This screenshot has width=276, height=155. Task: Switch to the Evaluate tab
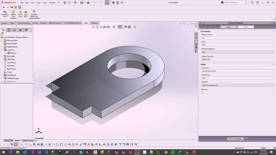[43, 23]
